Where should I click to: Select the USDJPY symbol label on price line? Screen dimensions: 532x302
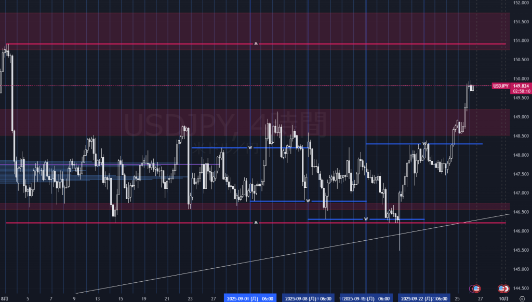tap(500, 86)
